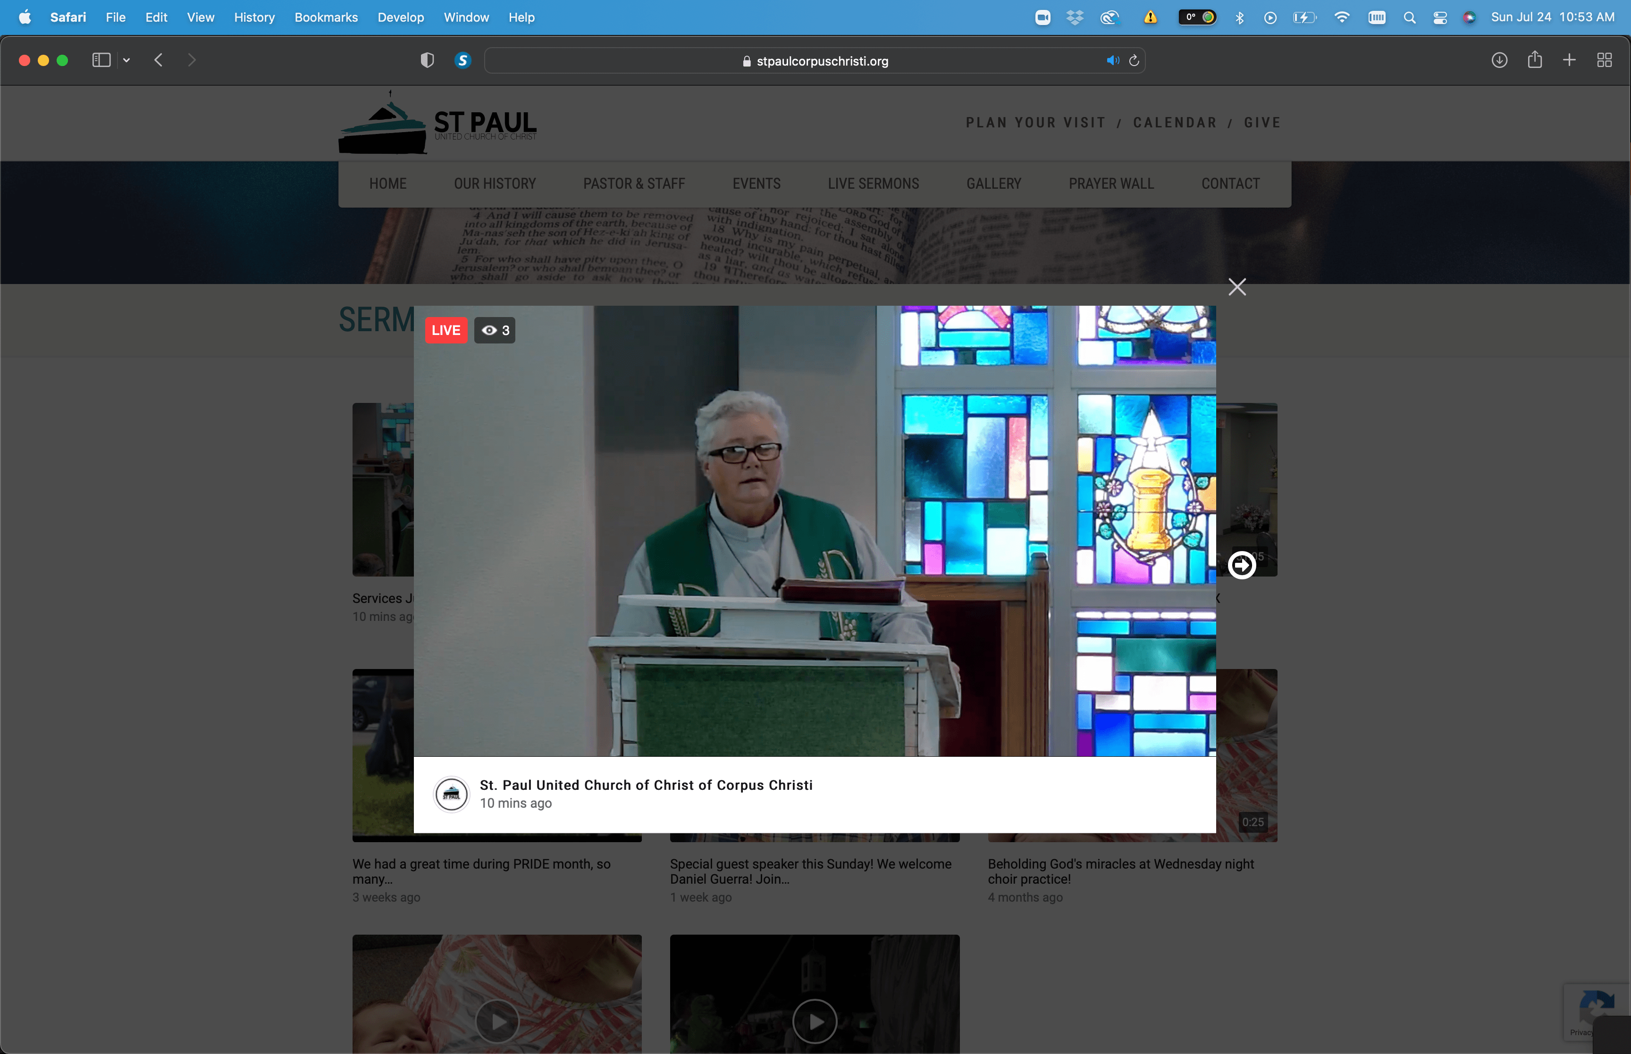Open Wi-Fi status menu
The image size is (1631, 1054).
(1342, 17)
